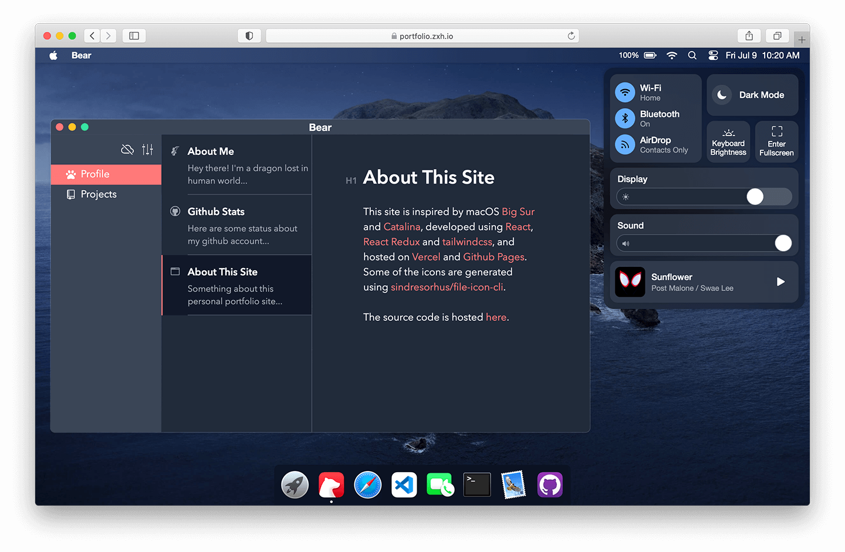Screen dimensions: 845x552
Task: Open Catalina link
Action: 402,227
